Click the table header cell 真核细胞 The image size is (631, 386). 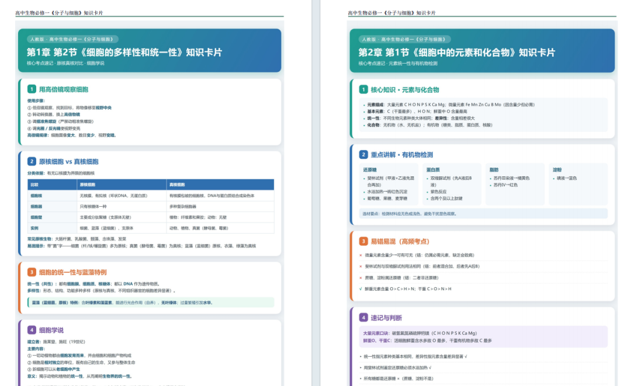[x=220, y=185]
